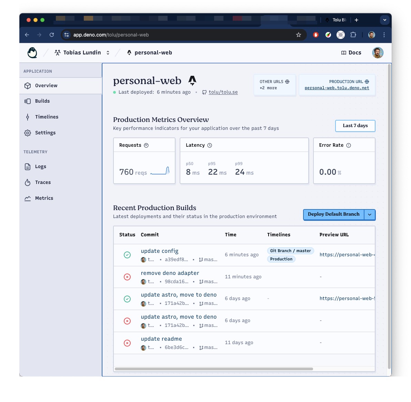Focus the browser address bar
Viewport: 411px width, 402px height.
(183, 35)
